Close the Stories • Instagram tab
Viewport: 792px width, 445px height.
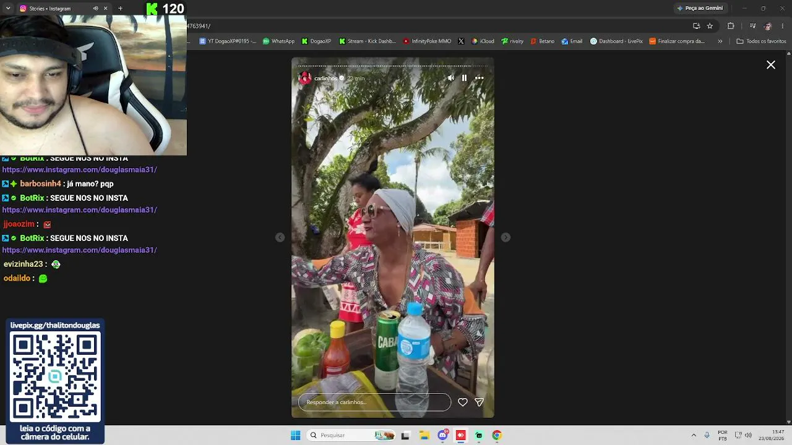point(105,9)
